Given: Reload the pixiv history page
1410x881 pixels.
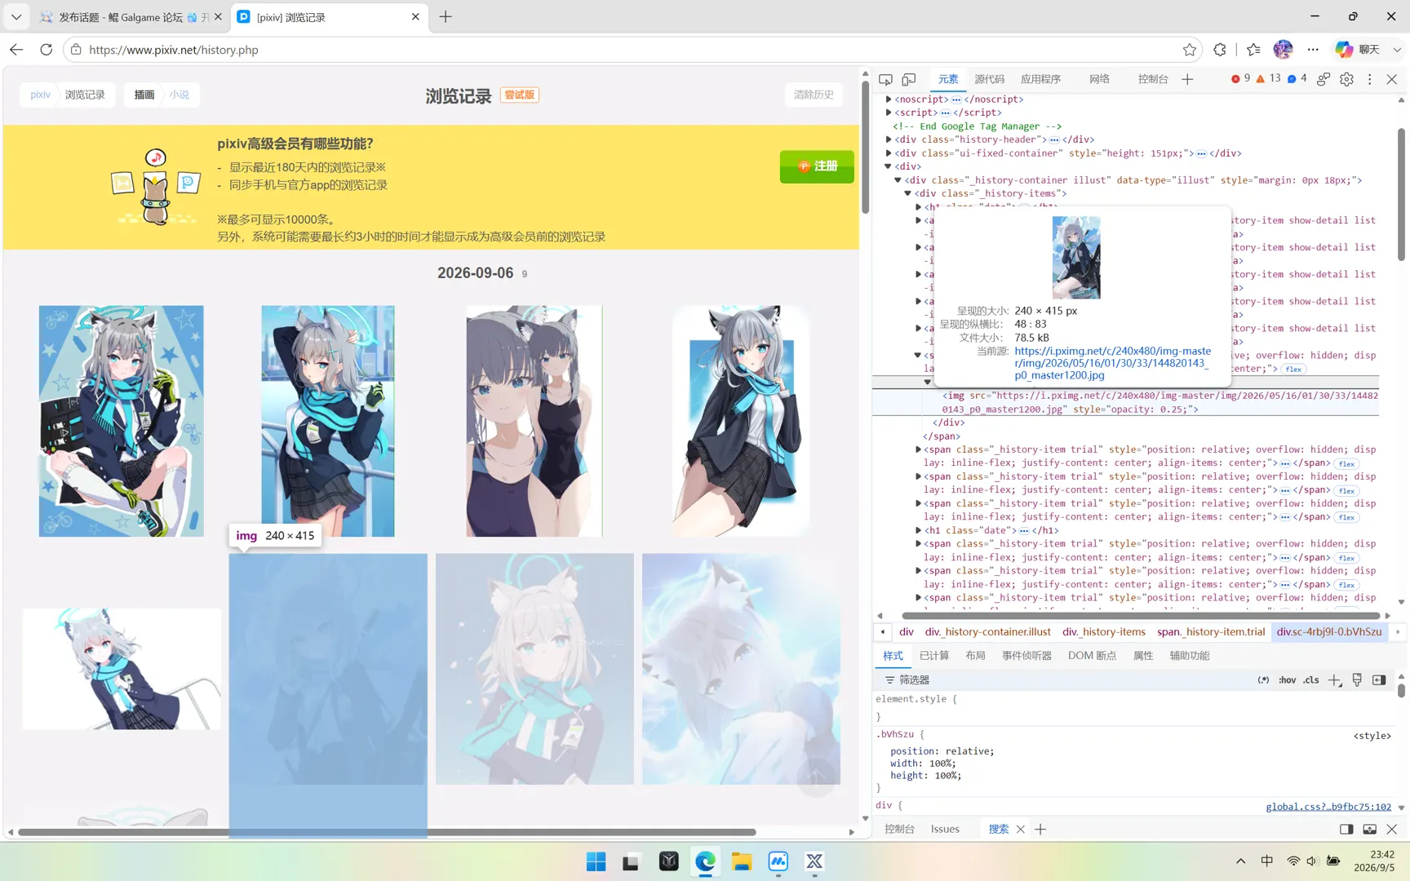Looking at the screenshot, I should [47, 50].
